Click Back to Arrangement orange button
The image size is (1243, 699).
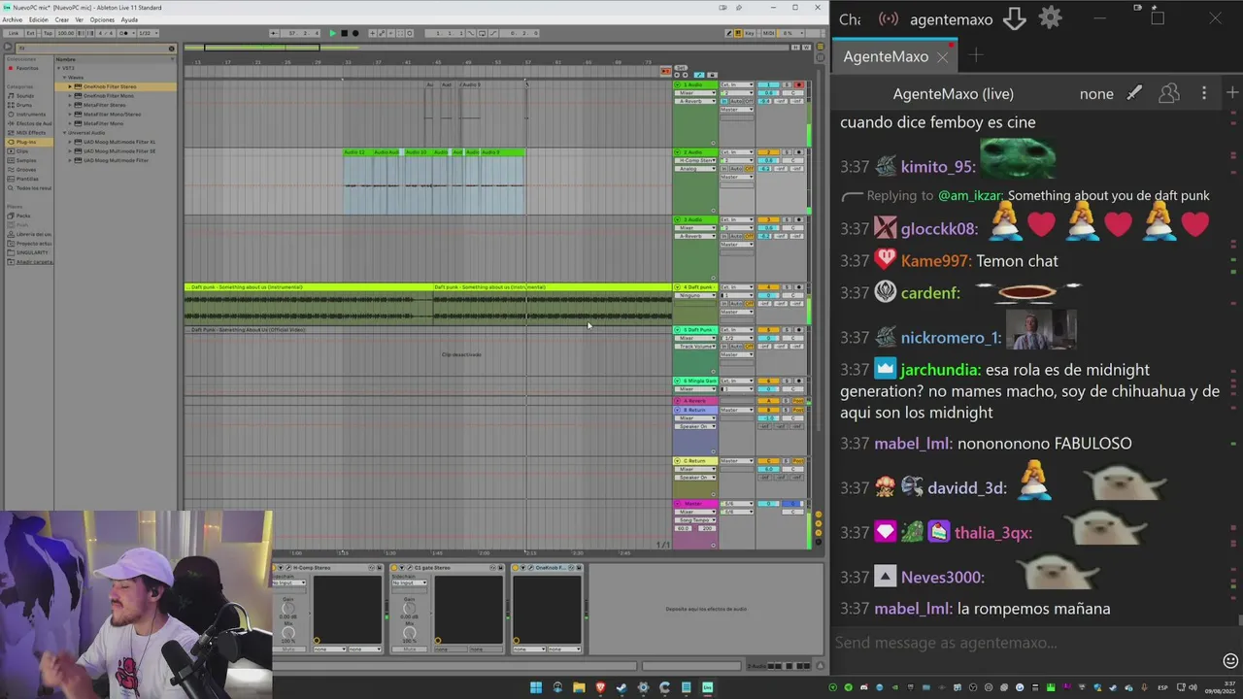click(x=666, y=69)
